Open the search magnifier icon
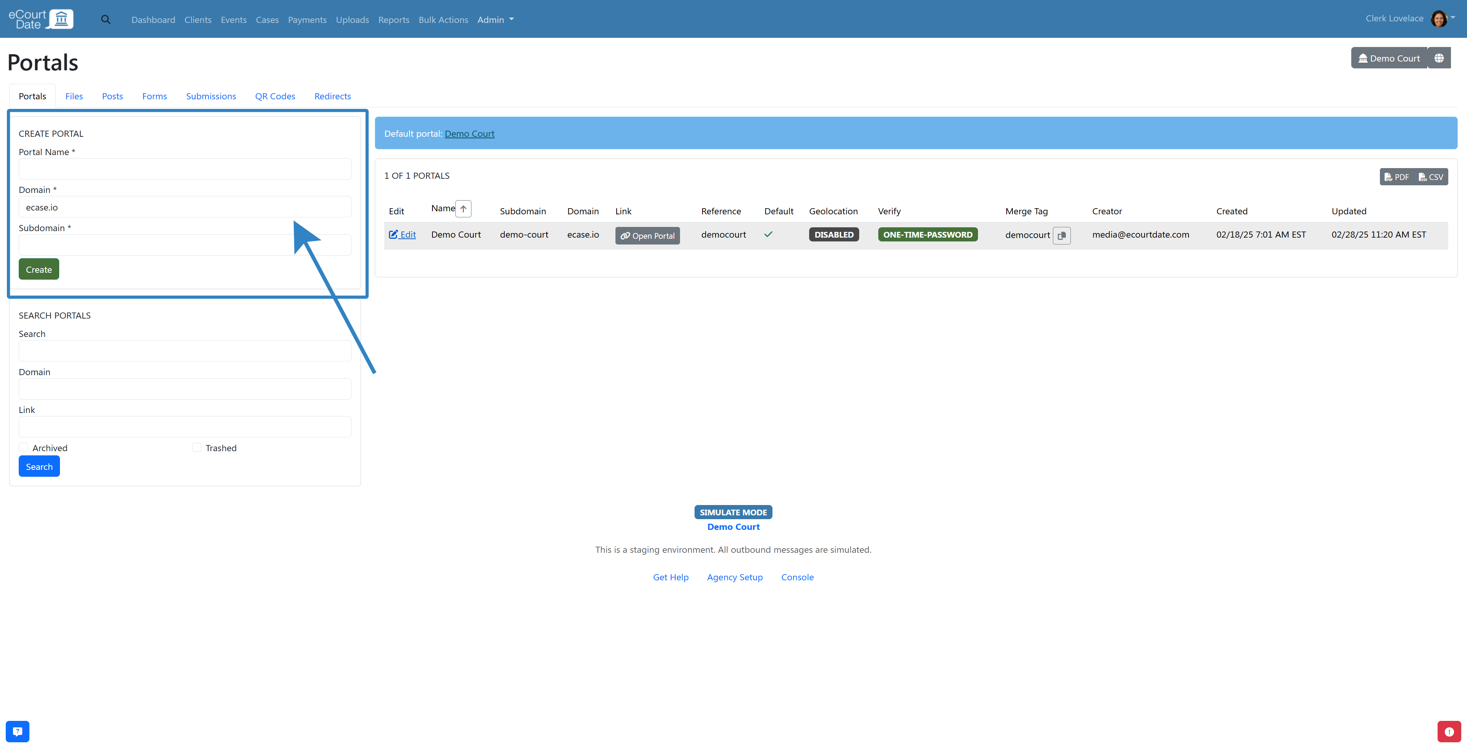This screenshot has height=748, width=1467. (x=105, y=19)
